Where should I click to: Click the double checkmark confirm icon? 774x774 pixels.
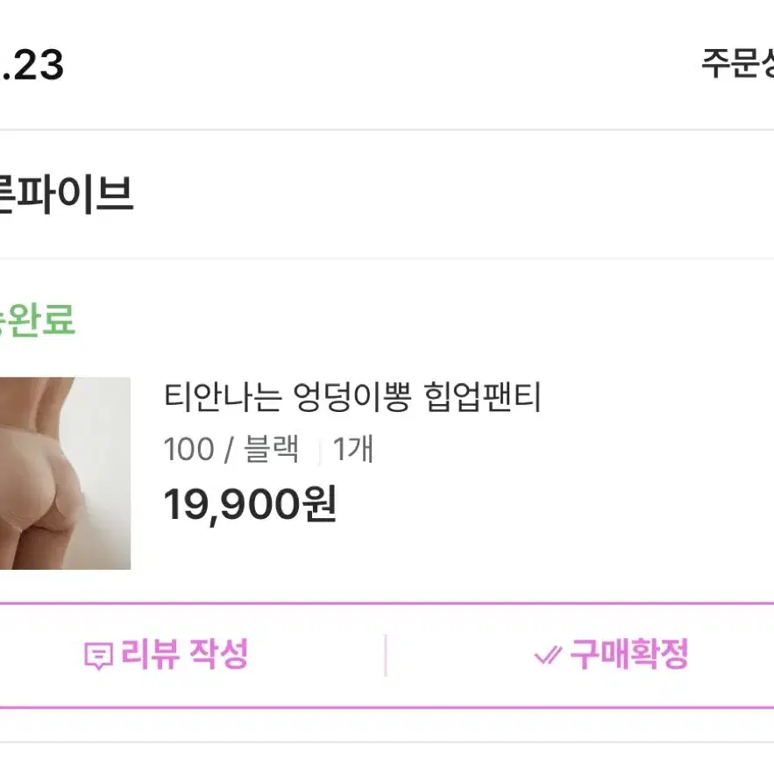coord(549,656)
